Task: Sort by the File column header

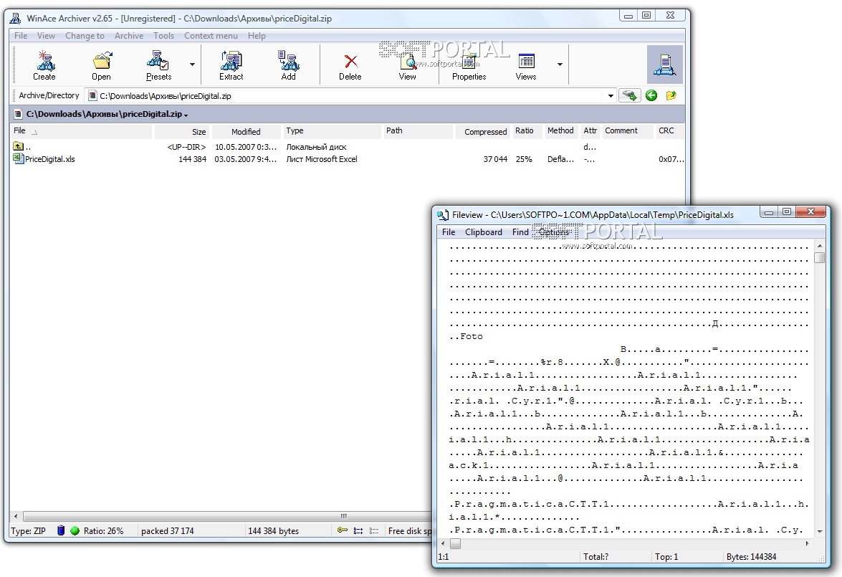Action: coord(82,130)
